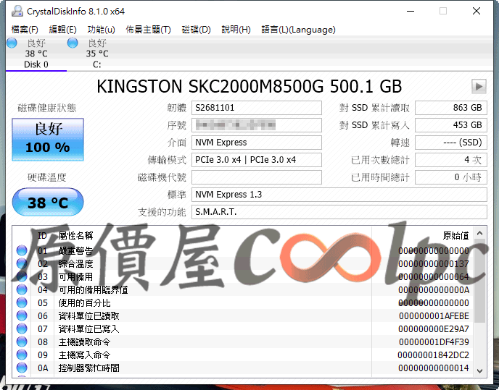Open the 編輯(E) menu

click(62, 30)
